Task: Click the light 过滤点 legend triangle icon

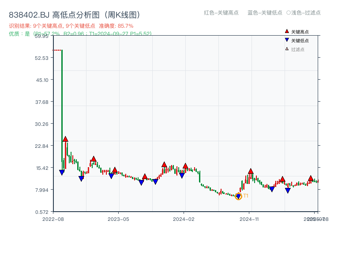Action: (x=286, y=49)
